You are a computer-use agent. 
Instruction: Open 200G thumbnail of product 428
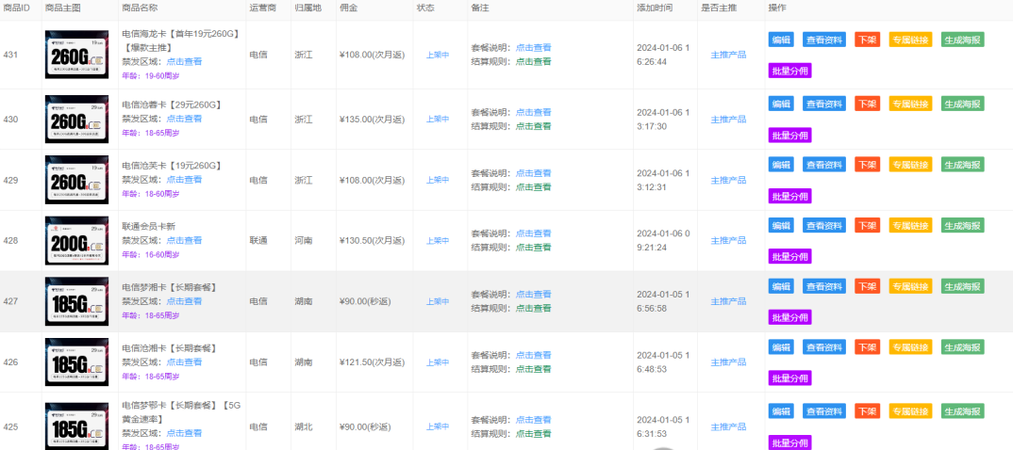pos(77,240)
